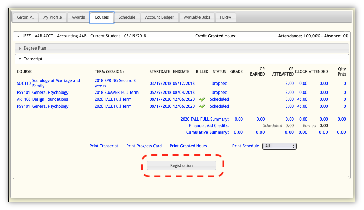Click the Print Transcript link
Image resolution: width=364 pixels, height=210 pixels.
click(x=104, y=146)
